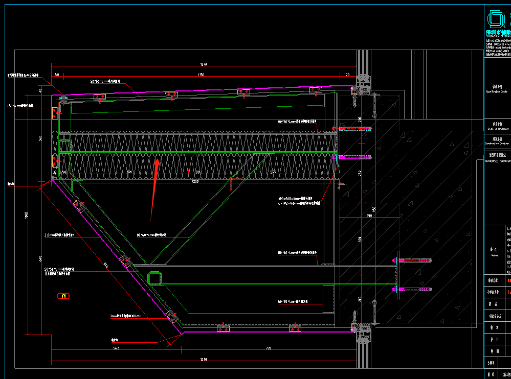
Task: Select the 300 vertical dimension in concrete
Action: (x=360, y=239)
